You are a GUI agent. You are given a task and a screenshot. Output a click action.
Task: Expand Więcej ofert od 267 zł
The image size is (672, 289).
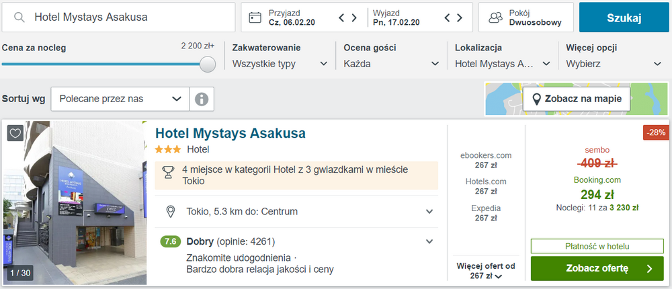click(486, 271)
